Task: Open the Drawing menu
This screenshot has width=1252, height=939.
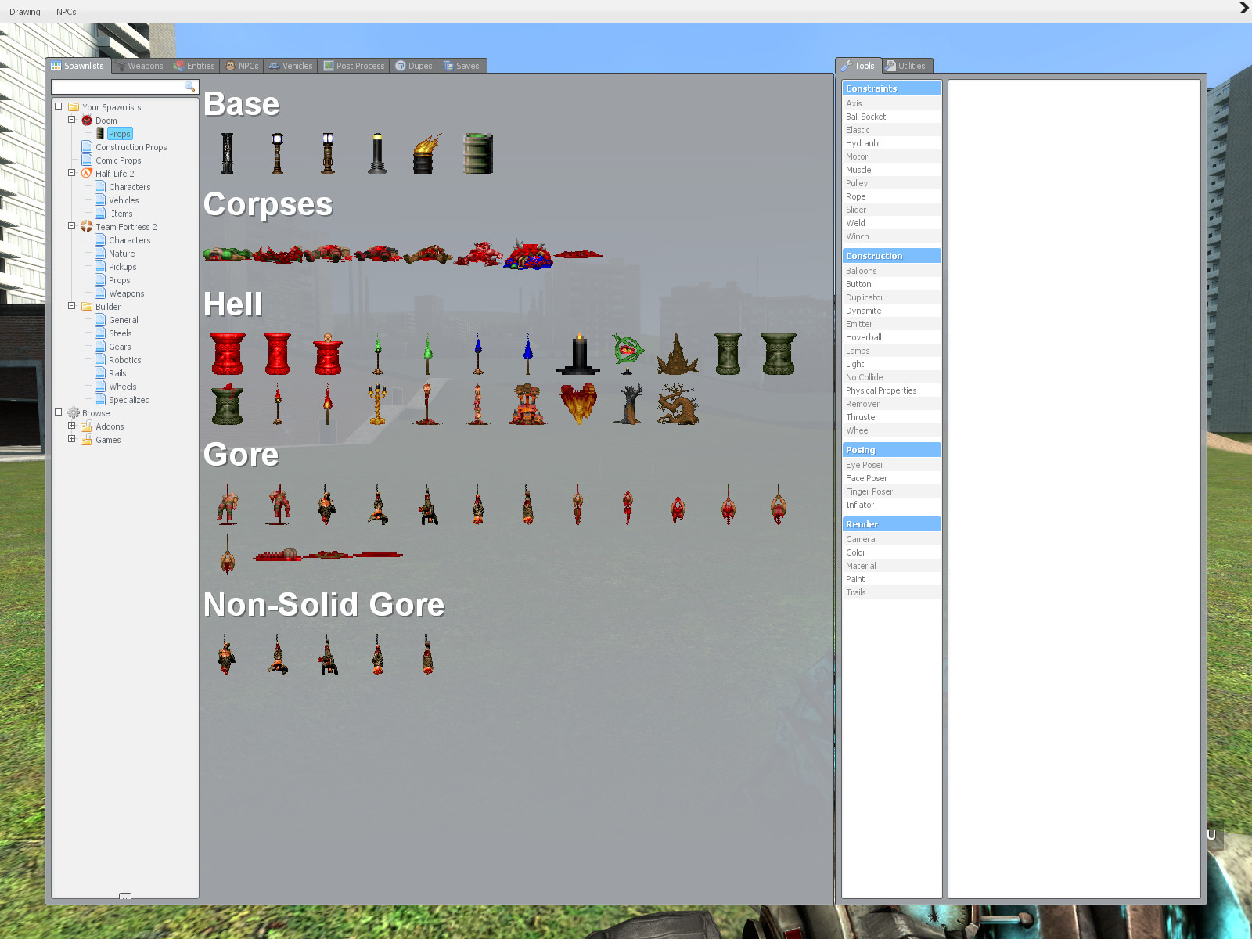Action: [x=25, y=12]
